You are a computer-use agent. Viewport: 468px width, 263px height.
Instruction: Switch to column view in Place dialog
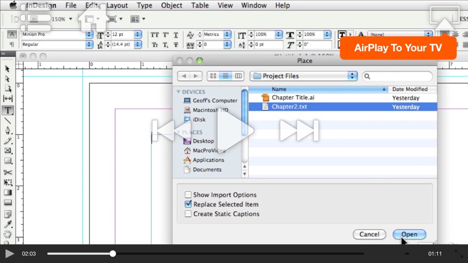238,76
